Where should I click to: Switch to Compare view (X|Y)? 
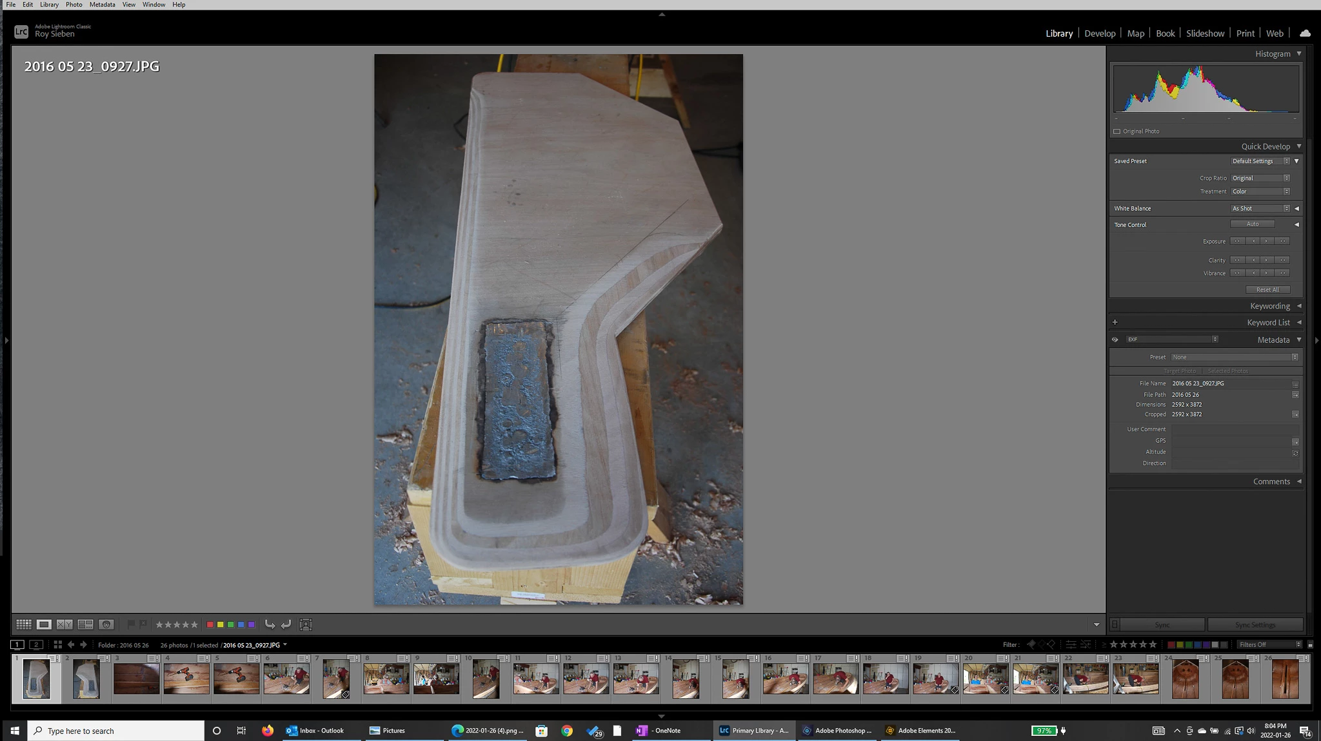click(x=65, y=624)
